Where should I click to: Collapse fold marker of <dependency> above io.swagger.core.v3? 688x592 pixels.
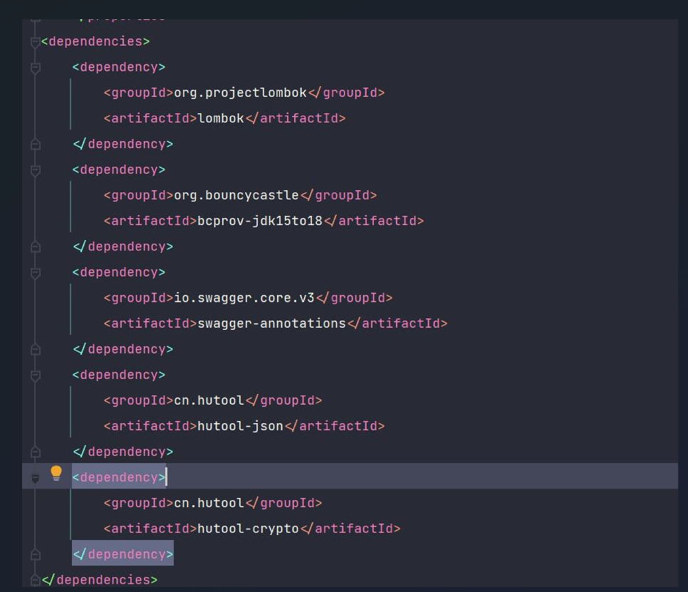pos(36,274)
